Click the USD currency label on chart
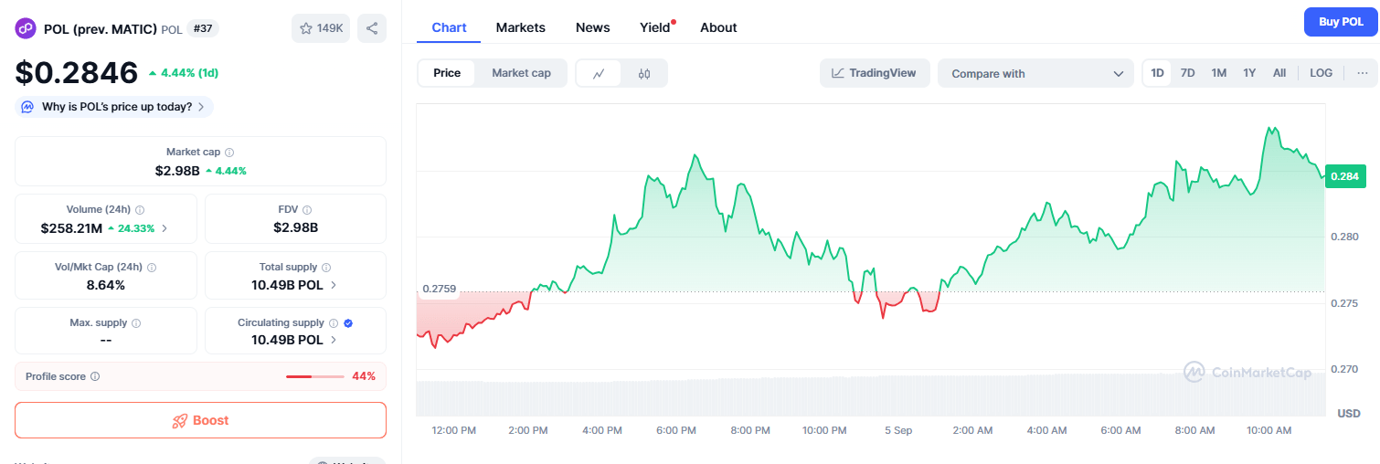 pos(1349,414)
